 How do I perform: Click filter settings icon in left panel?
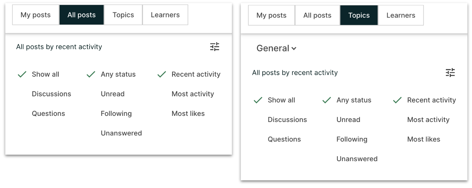pos(214,47)
